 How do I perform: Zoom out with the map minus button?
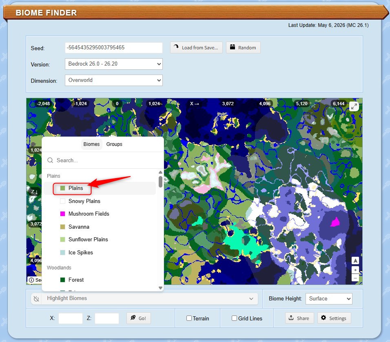point(355,278)
